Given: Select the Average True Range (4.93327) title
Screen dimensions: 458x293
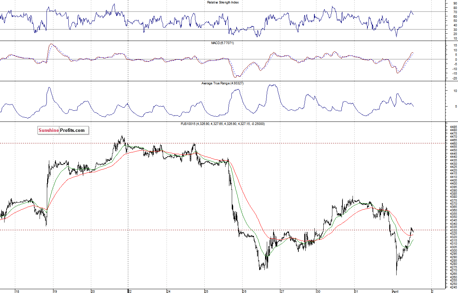Looking at the screenshot, I should pos(223,84).
